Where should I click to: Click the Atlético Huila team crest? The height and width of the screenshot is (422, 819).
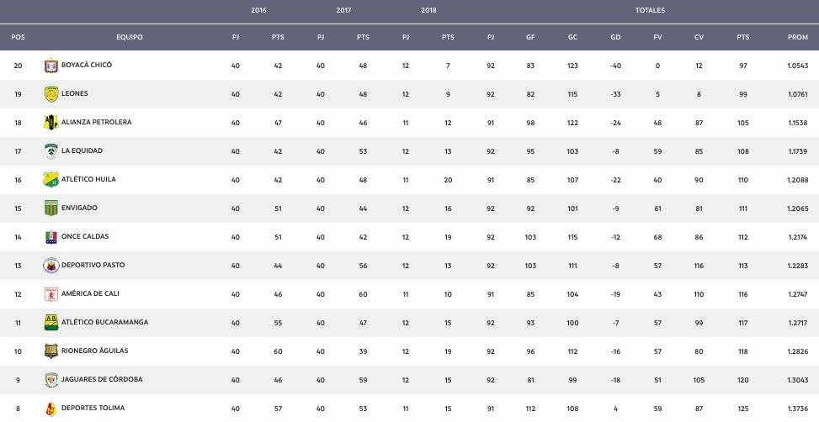(x=51, y=179)
